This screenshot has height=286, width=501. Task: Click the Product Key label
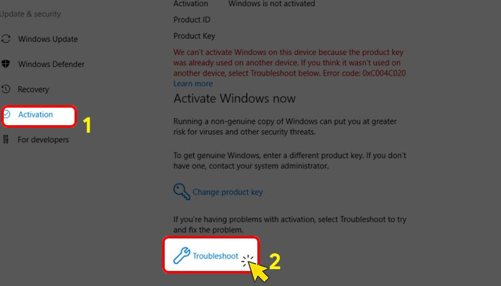click(194, 36)
